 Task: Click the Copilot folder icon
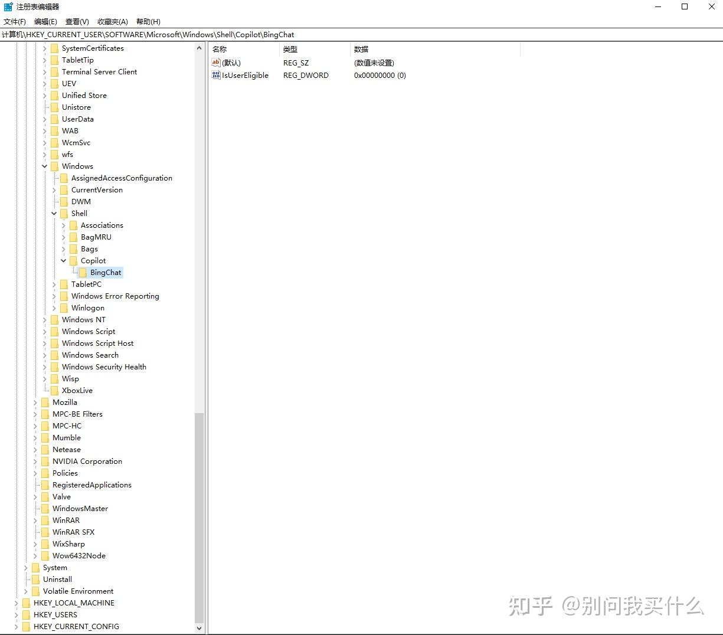[73, 261]
